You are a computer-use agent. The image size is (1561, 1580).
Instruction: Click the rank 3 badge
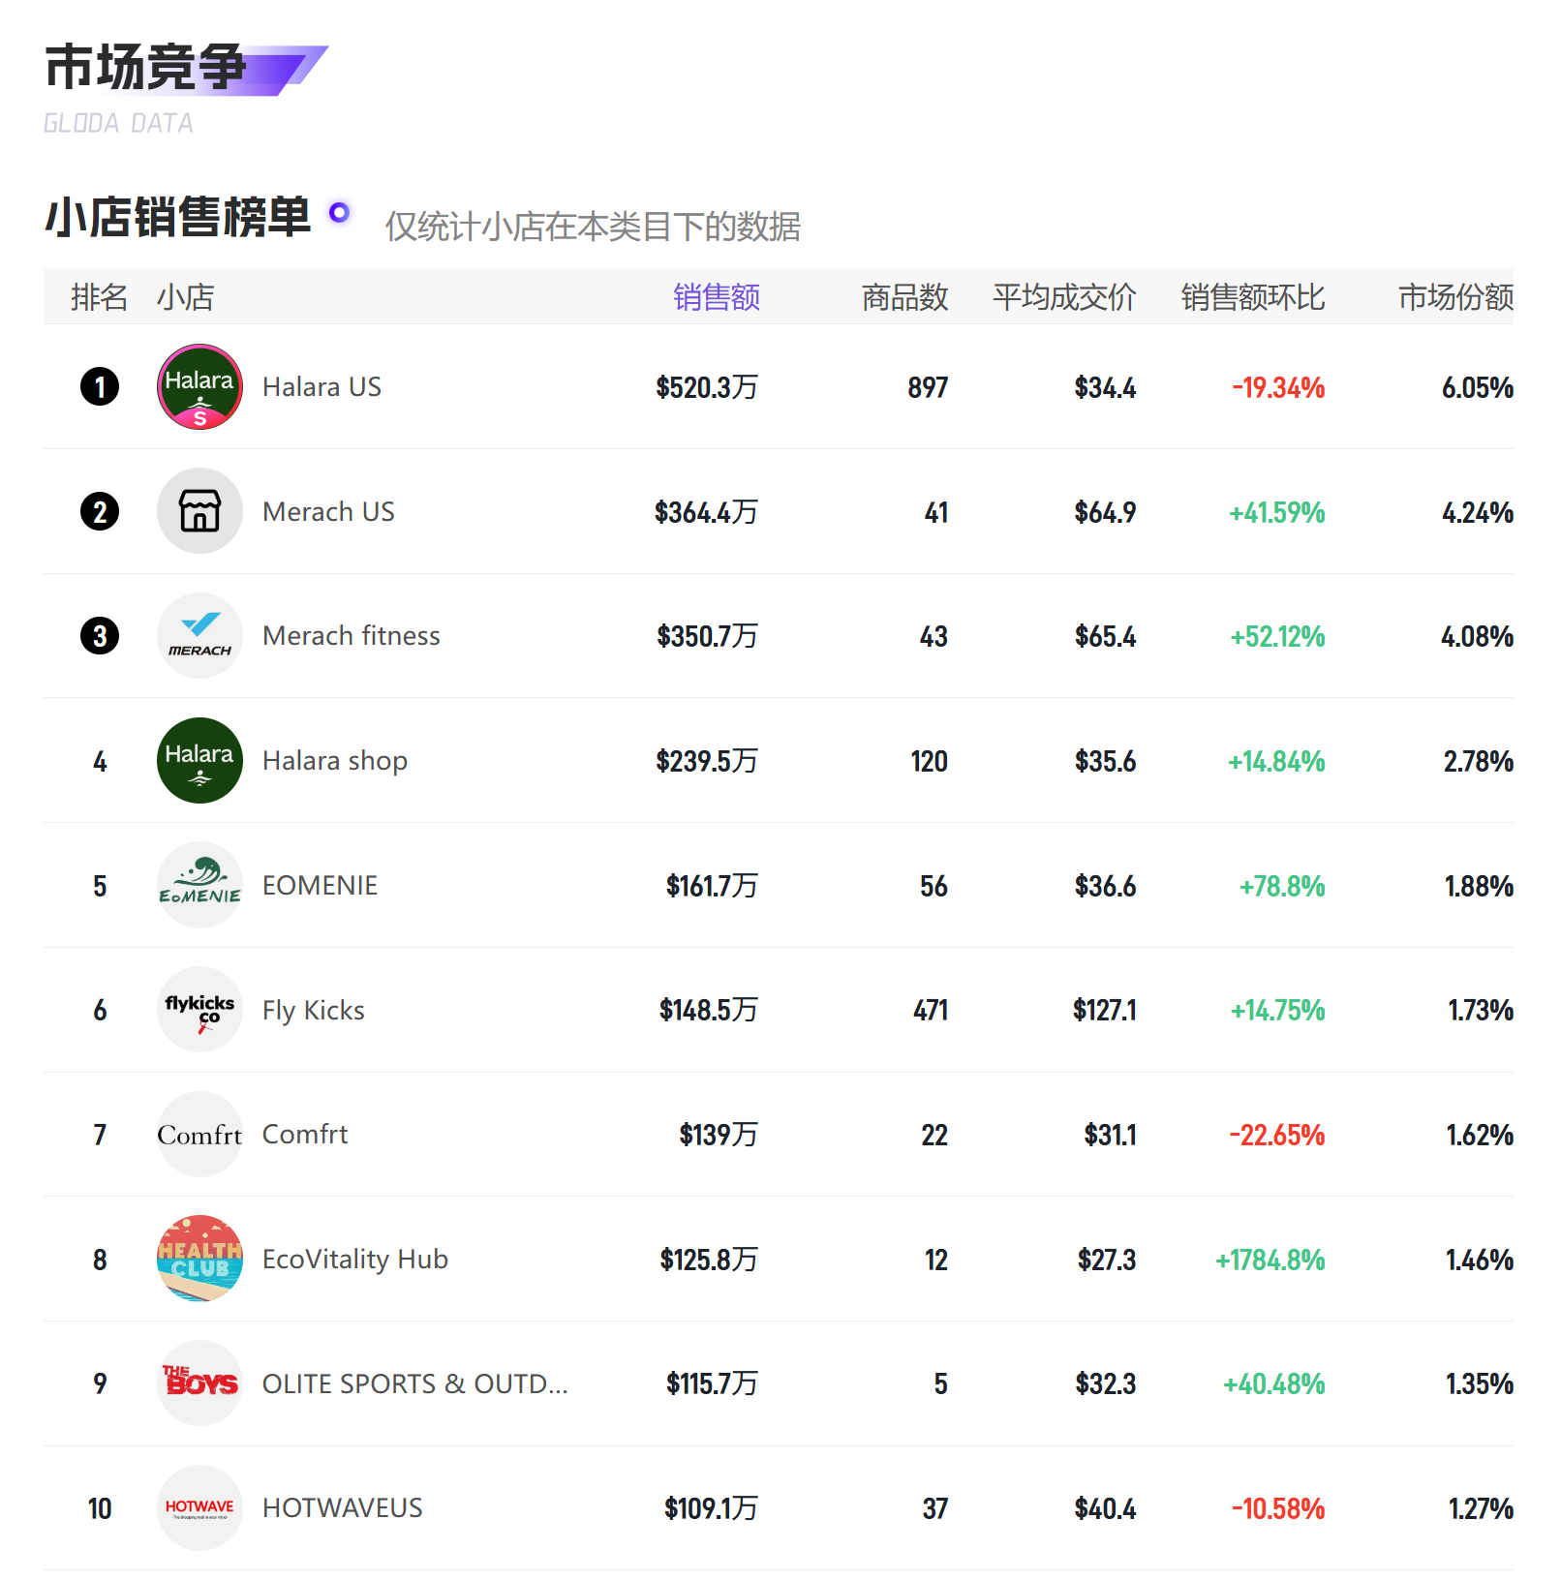100,636
